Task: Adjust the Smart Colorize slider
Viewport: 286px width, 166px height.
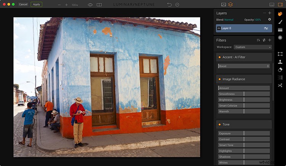Action: (x=244, y=105)
